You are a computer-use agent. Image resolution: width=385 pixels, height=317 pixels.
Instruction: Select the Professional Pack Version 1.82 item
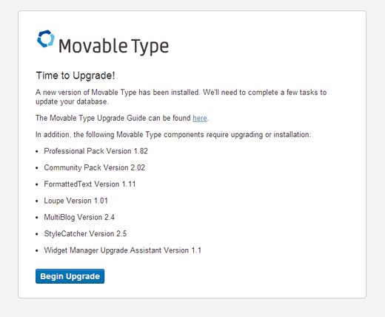tap(96, 151)
